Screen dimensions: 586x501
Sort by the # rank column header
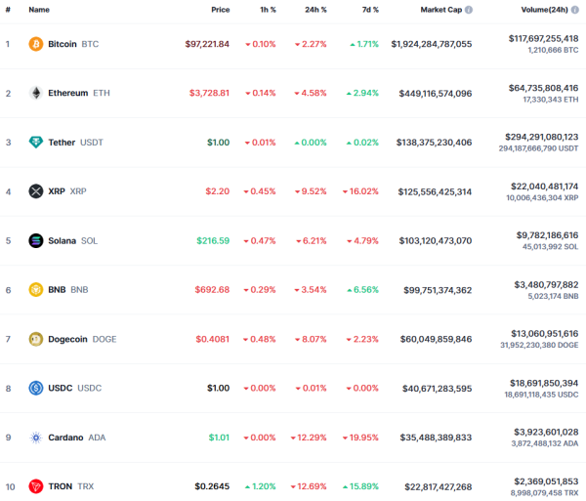pyautogui.click(x=8, y=10)
